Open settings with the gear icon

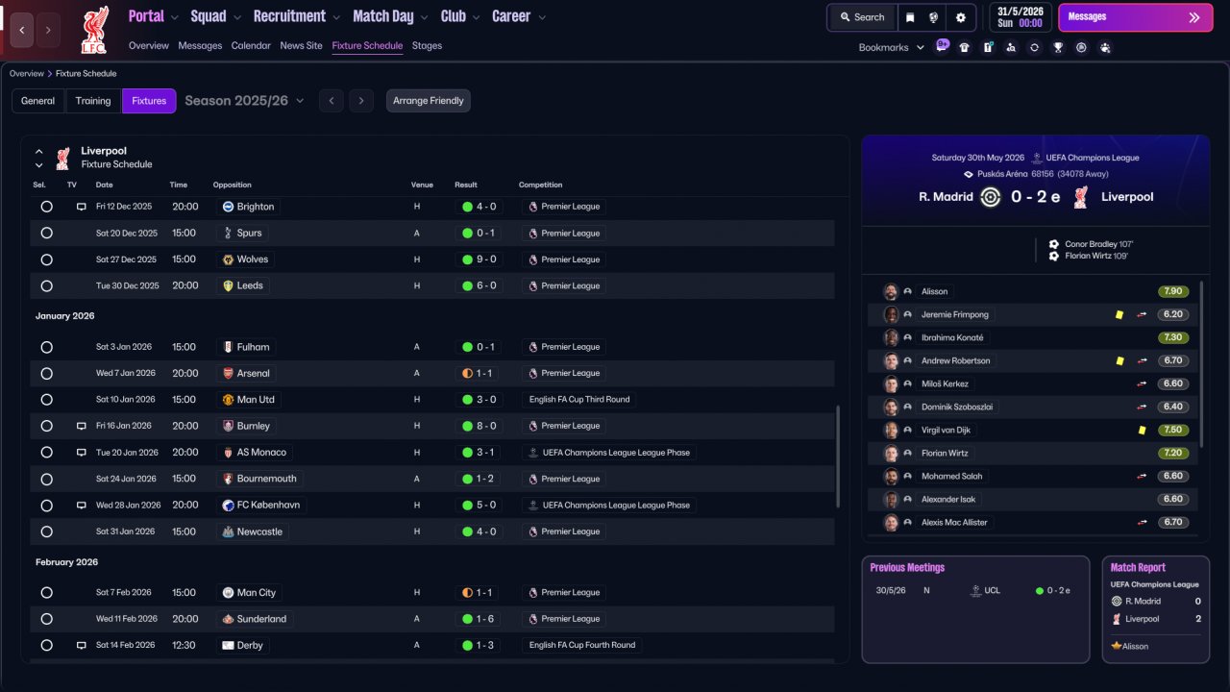[x=960, y=17]
